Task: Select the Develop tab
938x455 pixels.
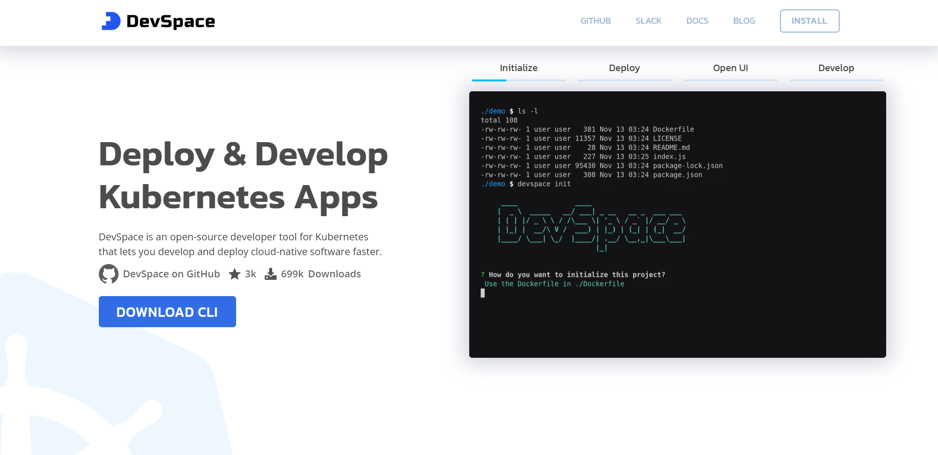Action: click(x=836, y=68)
